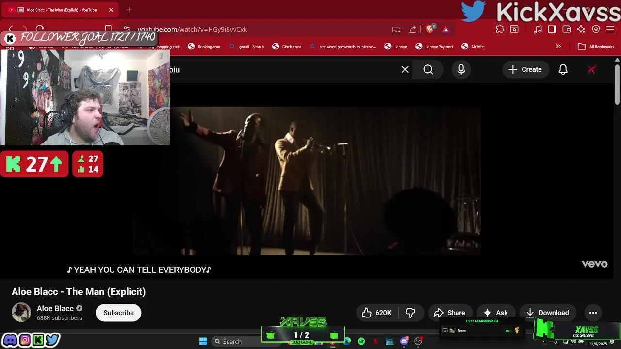Open Windows Start menu

pos(203,342)
